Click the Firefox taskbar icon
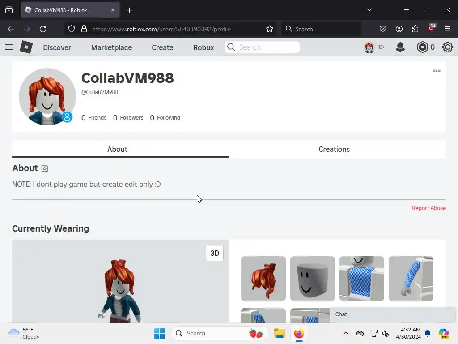 pos(299,333)
